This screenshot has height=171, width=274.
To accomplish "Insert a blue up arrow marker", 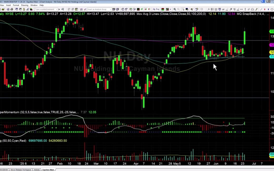I will [268, 9].
